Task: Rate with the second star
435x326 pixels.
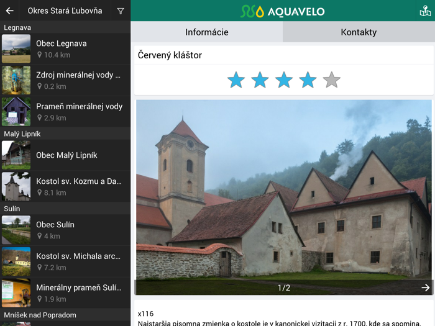Action: tap(260, 80)
